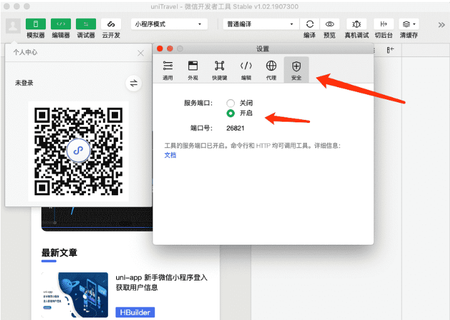
Task: Switch to the 代理 proxy settings tab
Action: pos(271,70)
